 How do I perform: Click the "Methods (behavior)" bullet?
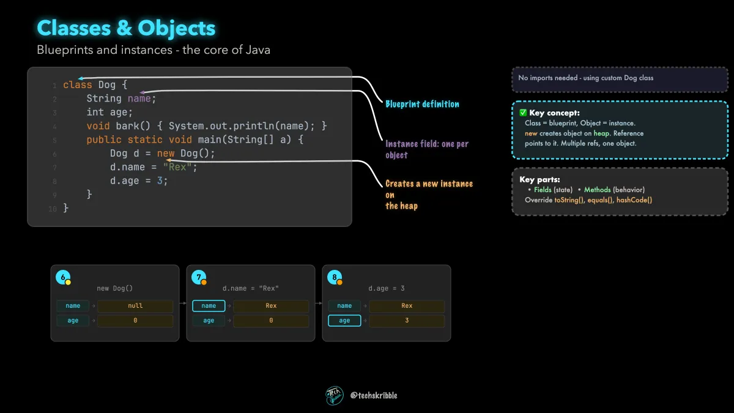click(614, 190)
